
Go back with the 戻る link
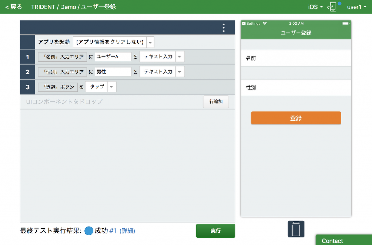point(13,7)
